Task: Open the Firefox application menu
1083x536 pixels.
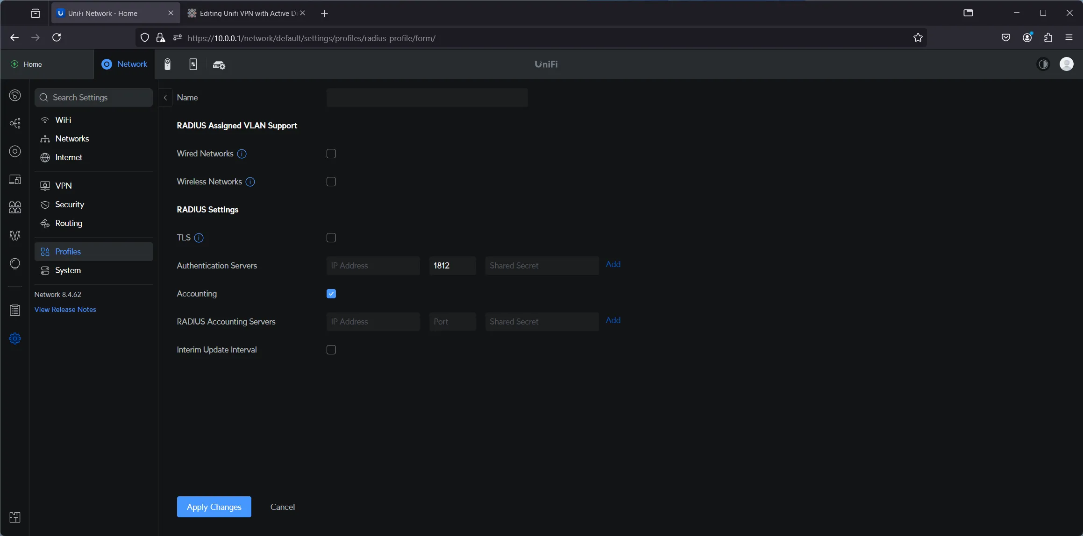Action: point(1069,37)
